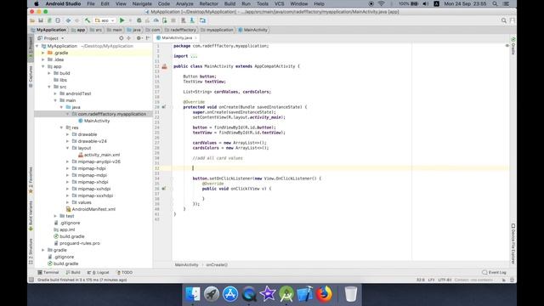Toggle the Favorites tool window side tab

click(x=31, y=180)
